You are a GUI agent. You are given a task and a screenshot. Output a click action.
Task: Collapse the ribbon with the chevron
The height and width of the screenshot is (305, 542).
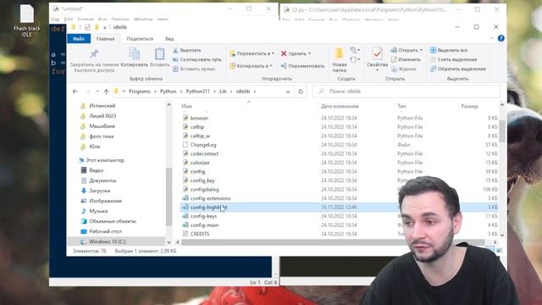491,38
